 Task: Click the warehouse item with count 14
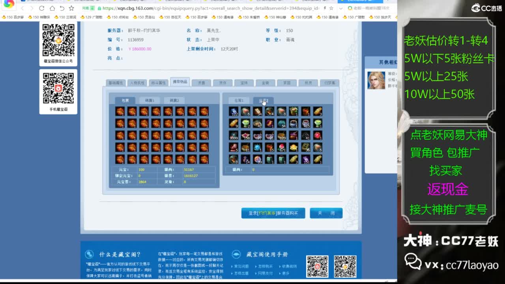pyautogui.click(x=245, y=159)
